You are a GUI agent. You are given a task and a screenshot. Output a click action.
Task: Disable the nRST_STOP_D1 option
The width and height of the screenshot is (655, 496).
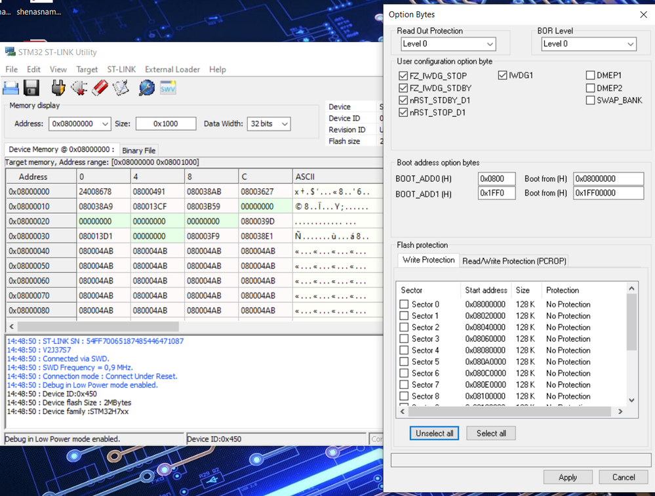point(403,112)
